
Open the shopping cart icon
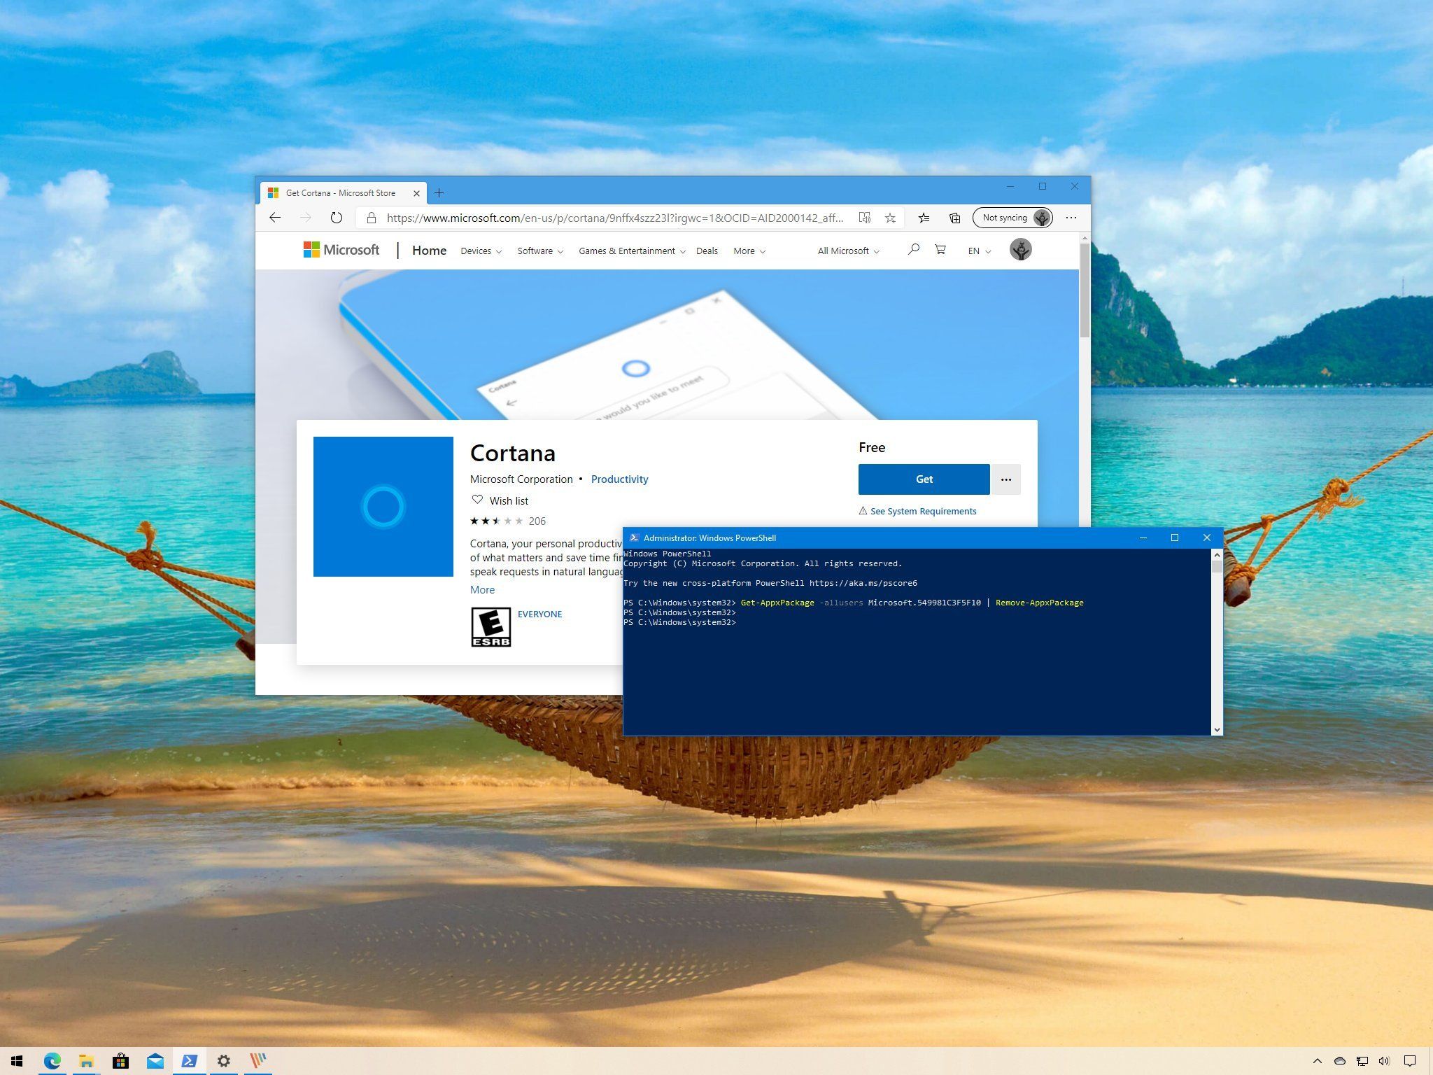[940, 250]
